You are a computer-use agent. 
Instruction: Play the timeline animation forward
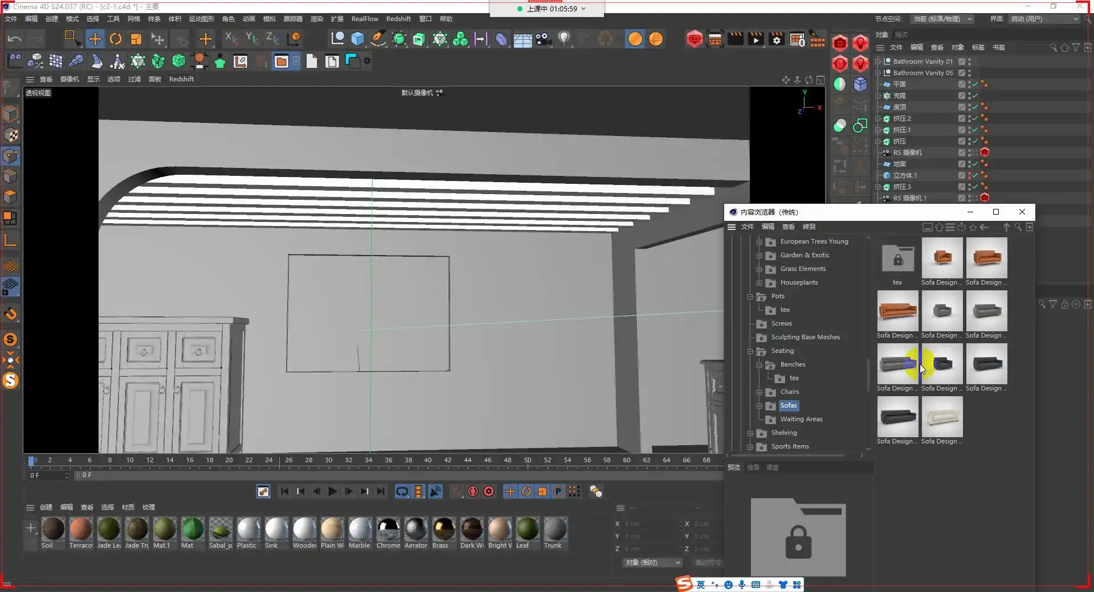click(333, 491)
